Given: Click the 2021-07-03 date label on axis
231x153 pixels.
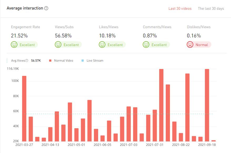Looking at the screenshot, I should point(129,145).
